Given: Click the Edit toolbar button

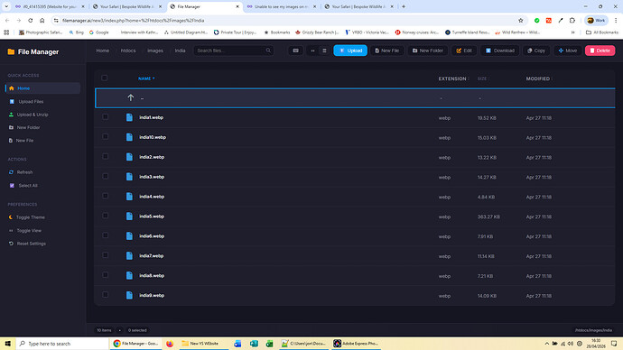Looking at the screenshot, I should pyautogui.click(x=464, y=51).
